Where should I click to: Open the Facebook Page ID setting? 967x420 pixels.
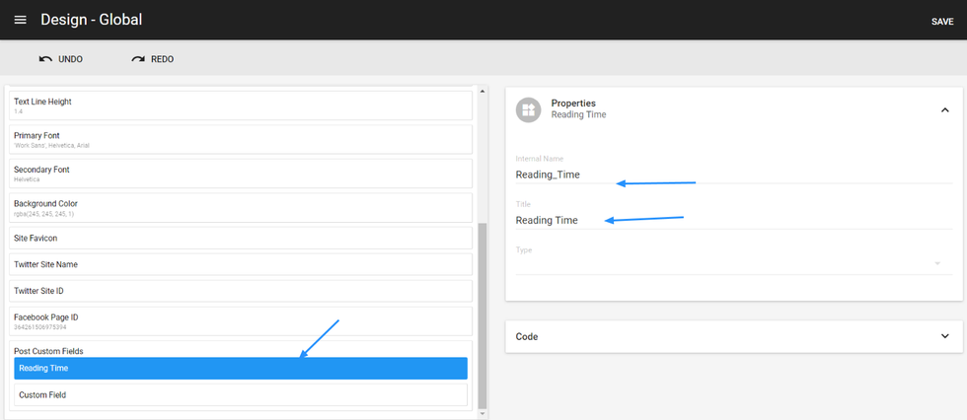[240, 320]
